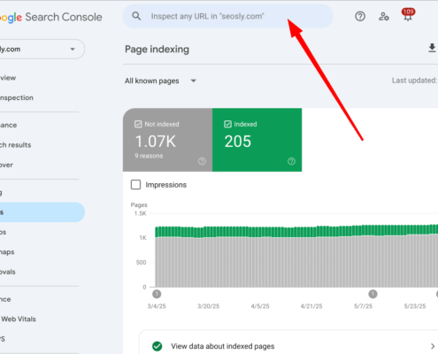Click the 4/21/25 axis date label
Screen dimensions: 438x354
pyautogui.click(x=311, y=306)
